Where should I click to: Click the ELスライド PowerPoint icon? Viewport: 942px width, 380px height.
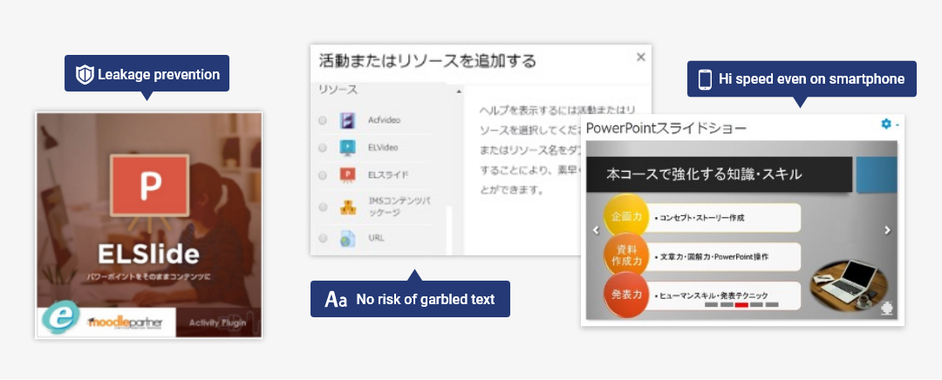348,174
